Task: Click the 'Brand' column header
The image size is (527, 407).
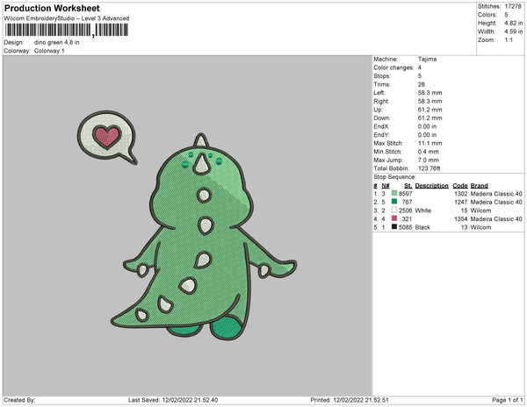Action: pos(480,186)
